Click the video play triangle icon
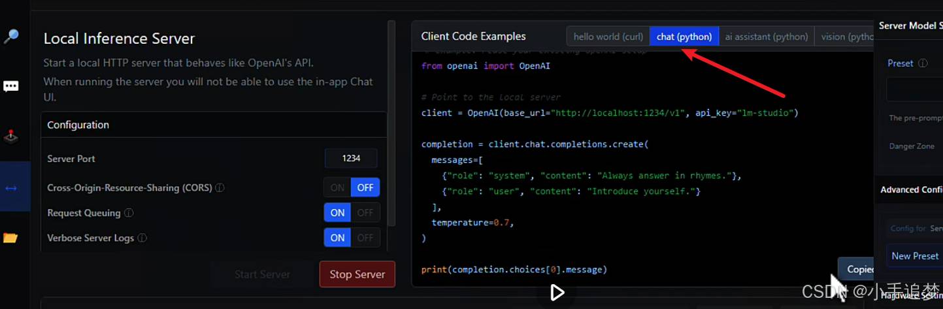 point(557,292)
